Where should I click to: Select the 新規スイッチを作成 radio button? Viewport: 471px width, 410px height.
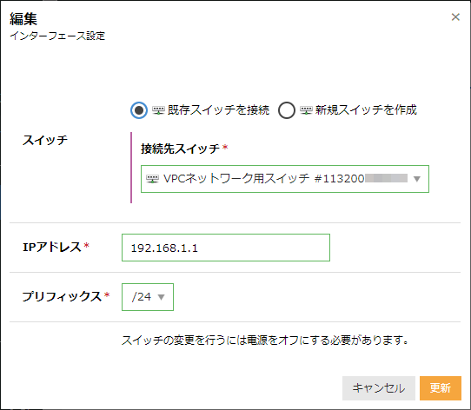(x=286, y=110)
